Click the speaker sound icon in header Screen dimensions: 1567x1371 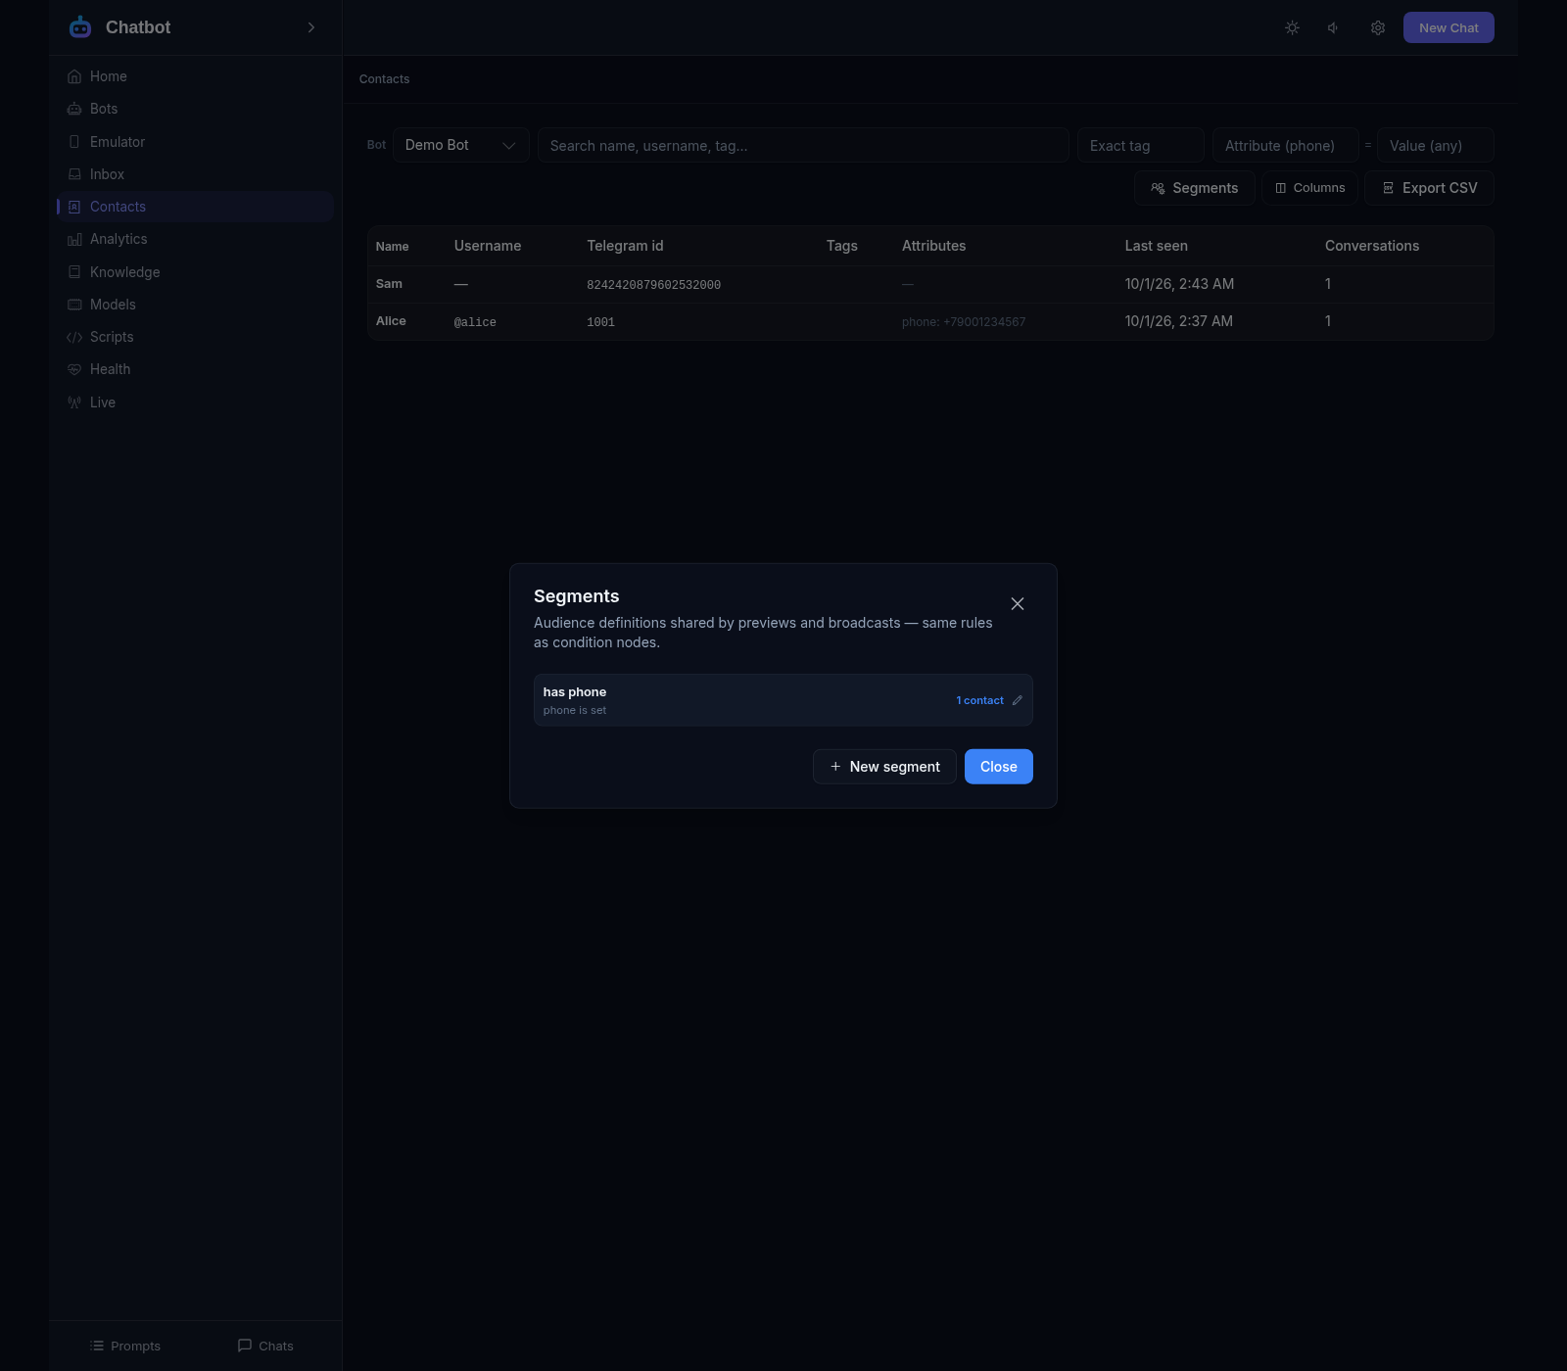(1334, 27)
